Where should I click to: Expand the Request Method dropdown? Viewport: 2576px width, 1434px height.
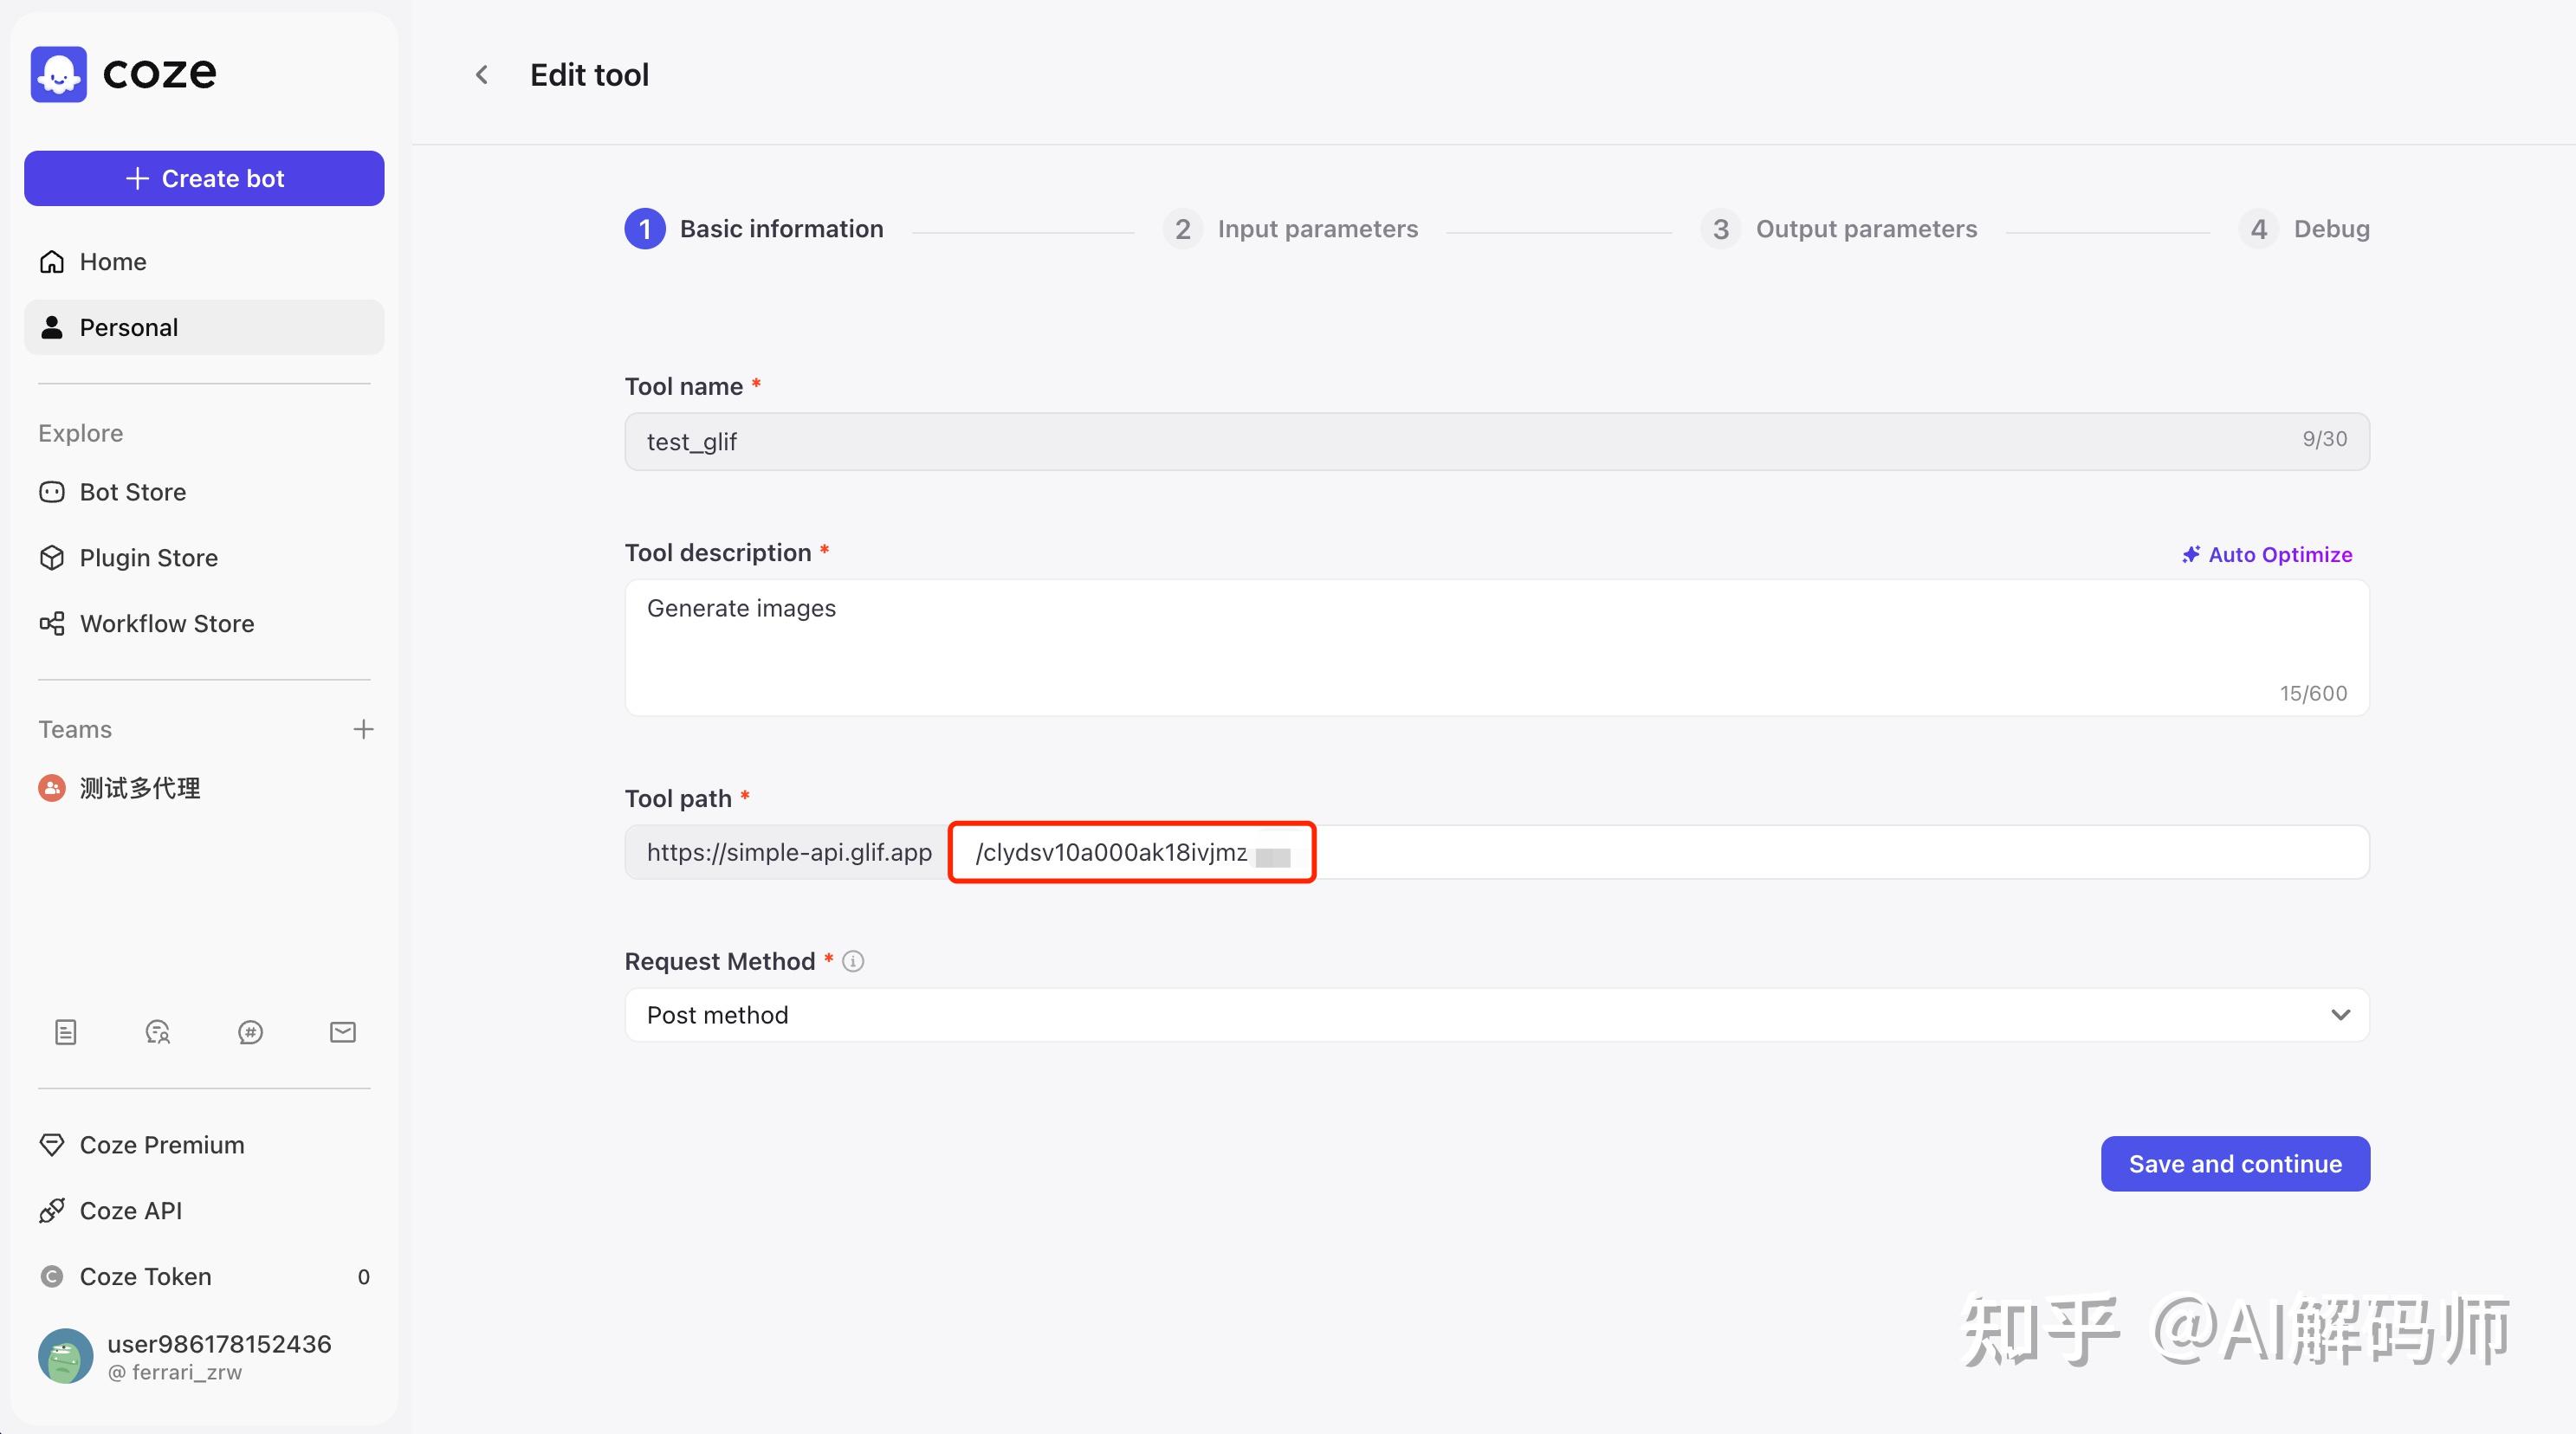(x=1496, y=1015)
